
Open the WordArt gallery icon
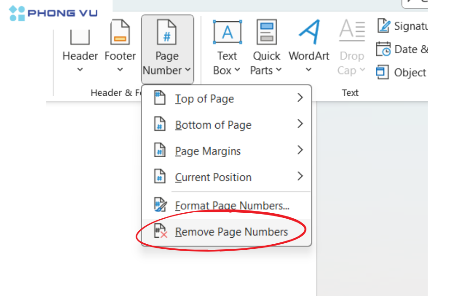pyautogui.click(x=308, y=32)
